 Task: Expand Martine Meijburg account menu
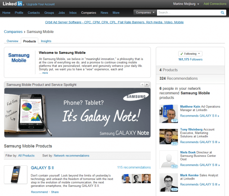click(x=186, y=4)
